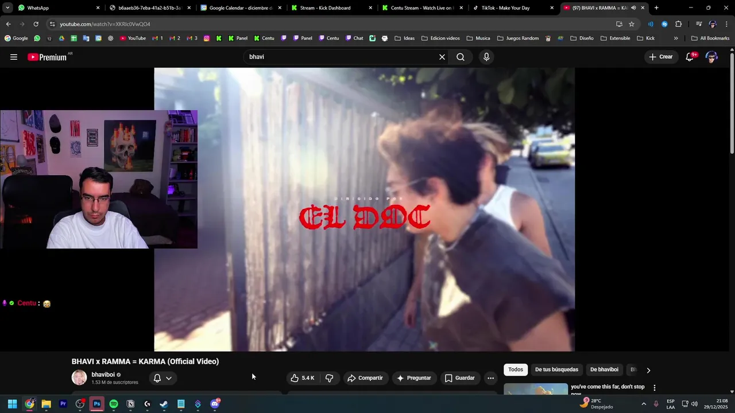This screenshot has height=413, width=735.
Task: Open the Extensible bookmark folder
Action: coord(615,38)
